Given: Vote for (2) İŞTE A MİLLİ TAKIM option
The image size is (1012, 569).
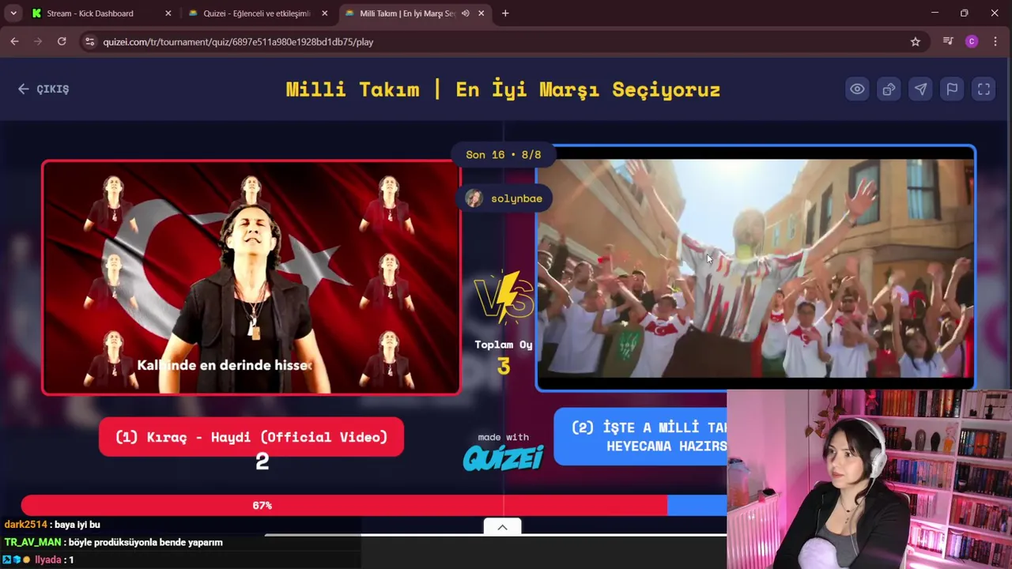Looking at the screenshot, I should [640, 436].
